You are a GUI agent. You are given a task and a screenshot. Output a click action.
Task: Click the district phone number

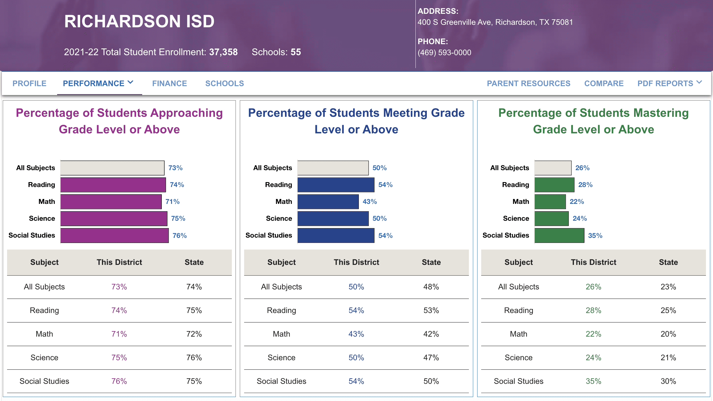444,53
